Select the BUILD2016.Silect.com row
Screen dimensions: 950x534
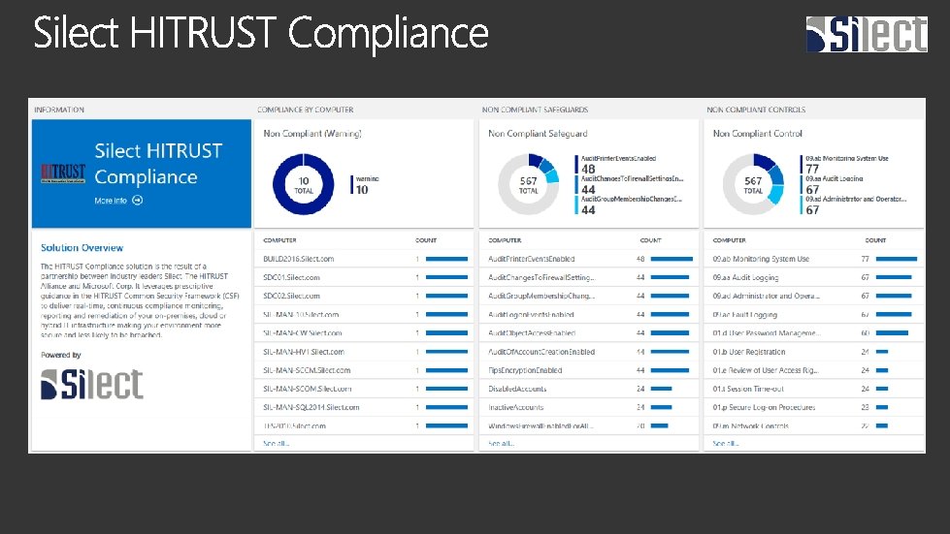click(x=364, y=259)
